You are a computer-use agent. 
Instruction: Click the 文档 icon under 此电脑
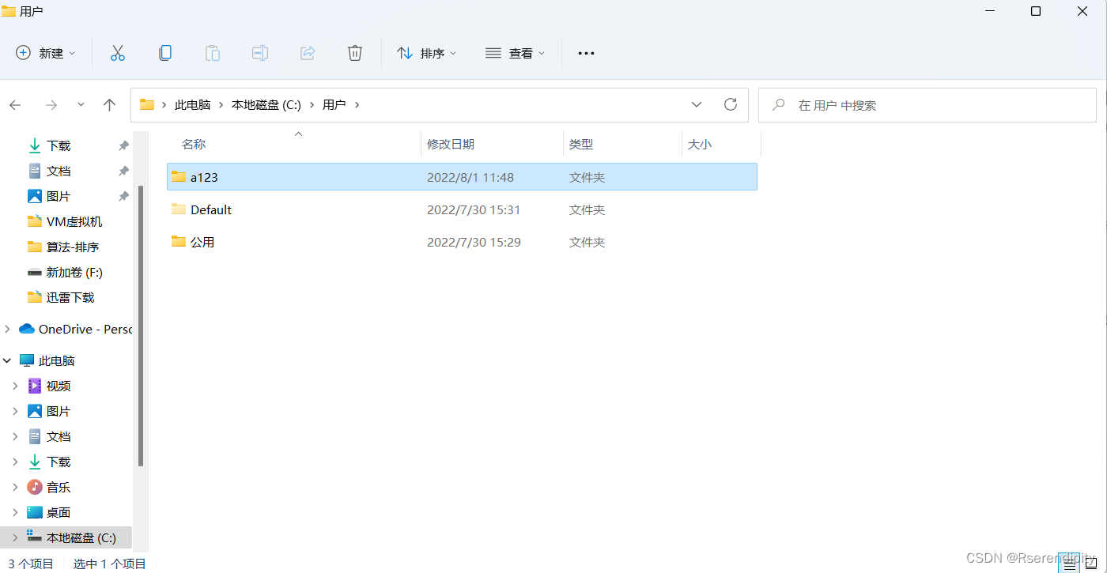pos(35,436)
